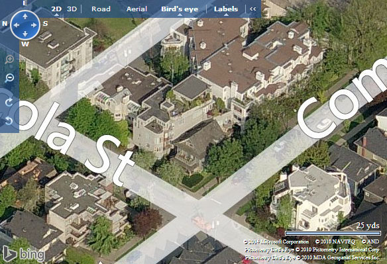
Task: Pan the map left with the compass arrow
Action: [x=17, y=25]
